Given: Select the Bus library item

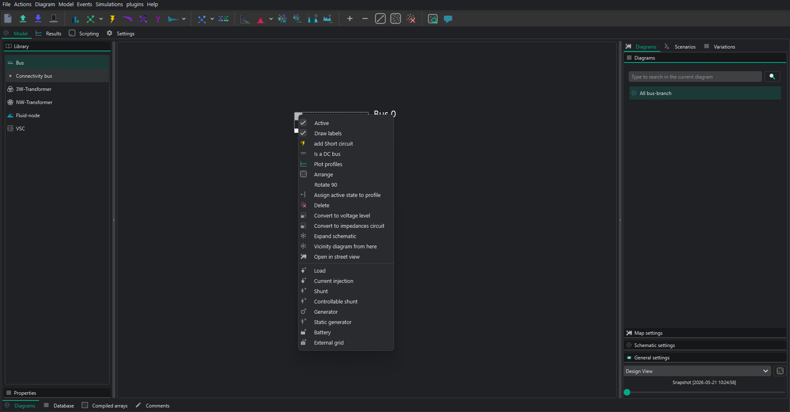Looking at the screenshot, I should [x=57, y=62].
